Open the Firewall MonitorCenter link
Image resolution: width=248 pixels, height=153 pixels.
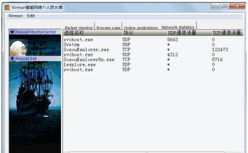coord(36,32)
